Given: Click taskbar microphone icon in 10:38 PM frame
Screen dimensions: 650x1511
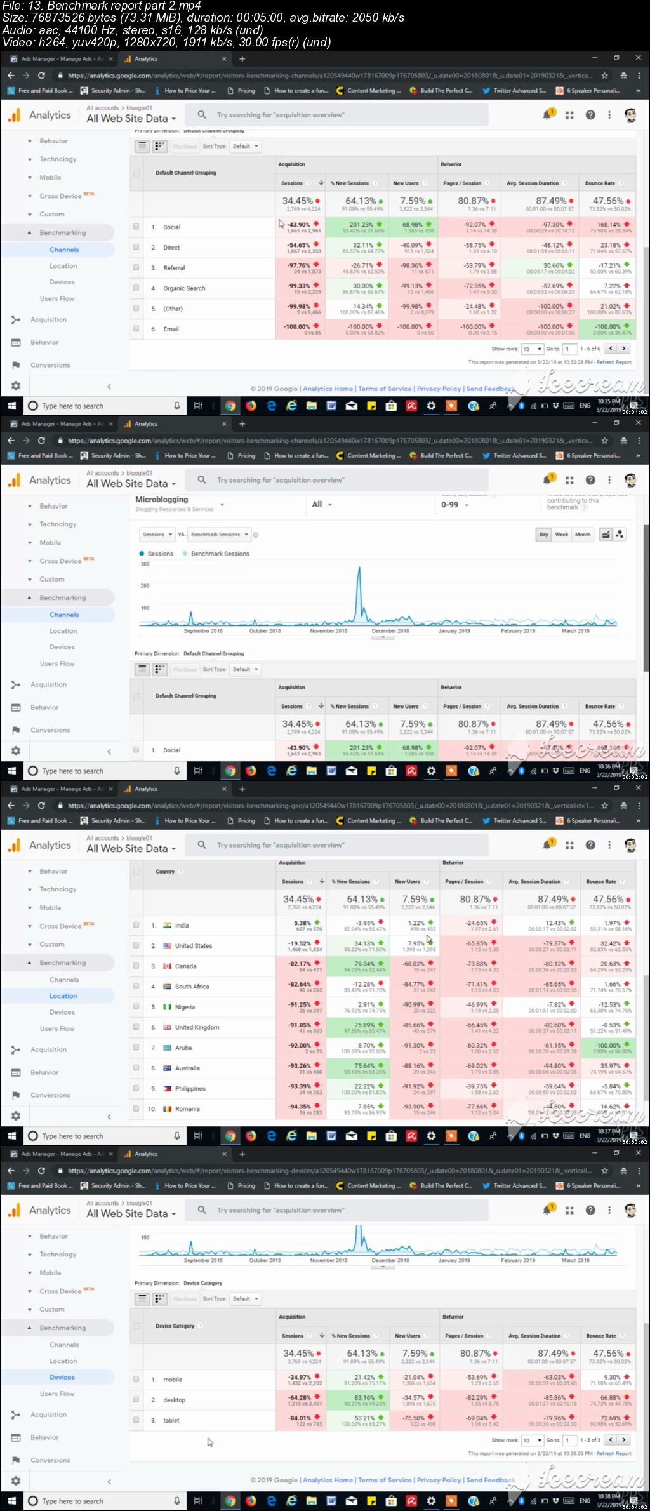Looking at the screenshot, I should (176, 1501).
